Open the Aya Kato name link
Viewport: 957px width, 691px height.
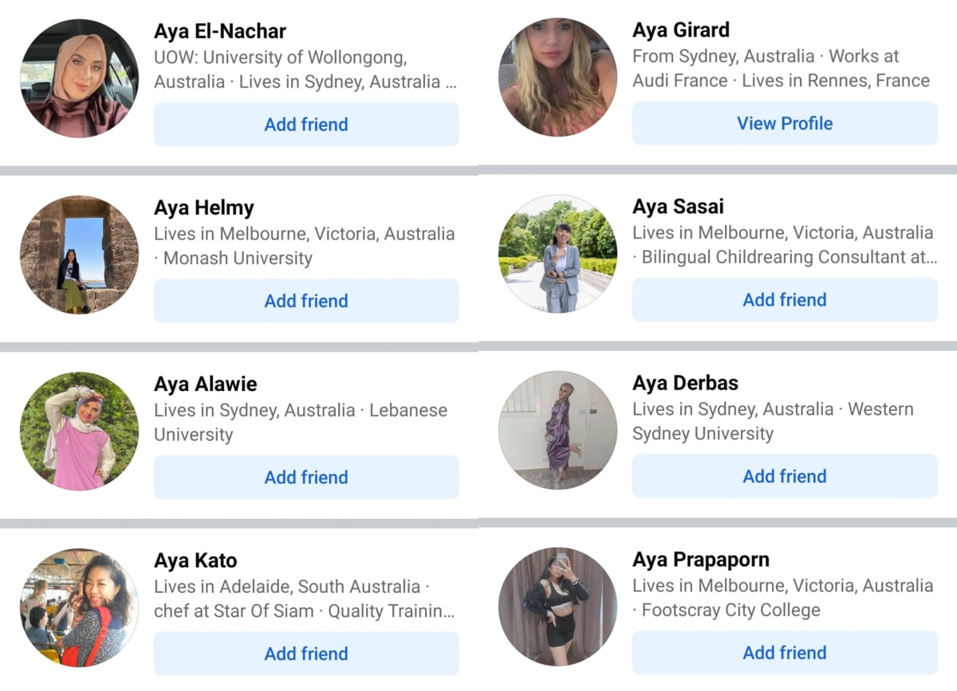195,561
